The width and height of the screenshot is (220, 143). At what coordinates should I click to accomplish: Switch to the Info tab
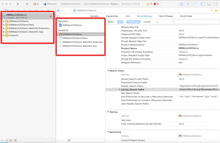pos(128,16)
